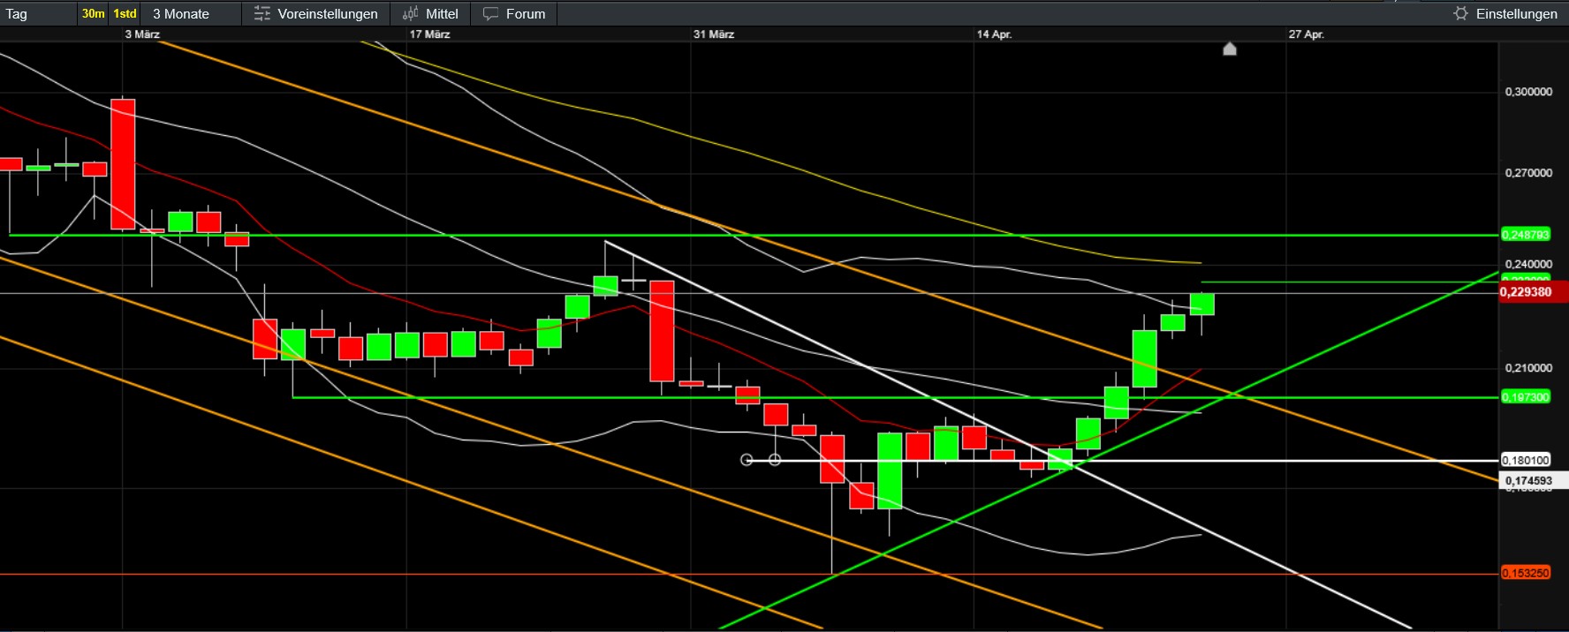
Task: Open the Forum tab
Action: coord(514,13)
